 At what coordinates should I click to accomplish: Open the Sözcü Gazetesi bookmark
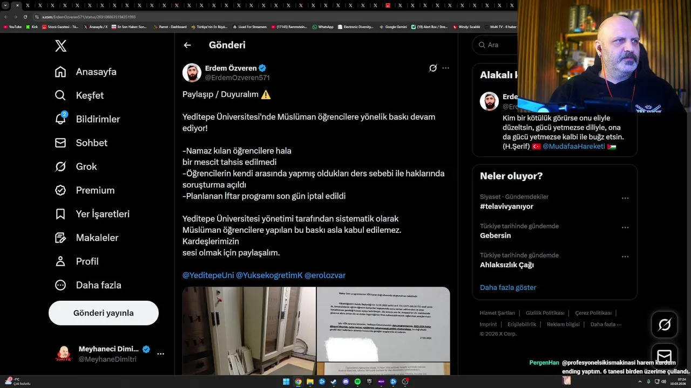(x=60, y=26)
